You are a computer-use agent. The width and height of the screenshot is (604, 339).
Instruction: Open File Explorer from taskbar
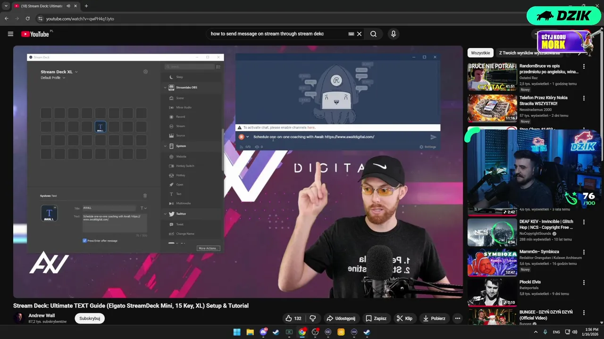[250, 332]
